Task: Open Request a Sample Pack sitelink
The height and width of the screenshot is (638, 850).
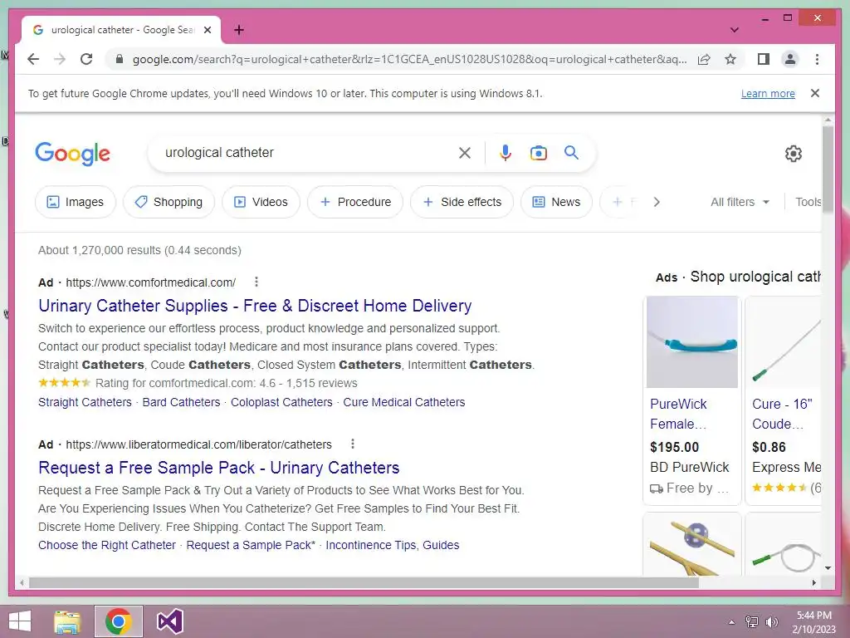Action: click(x=251, y=545)
